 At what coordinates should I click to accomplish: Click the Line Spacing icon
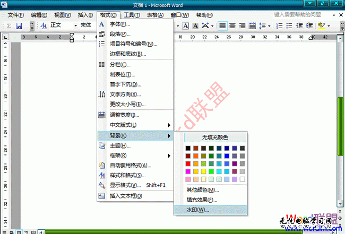point(262,26)
